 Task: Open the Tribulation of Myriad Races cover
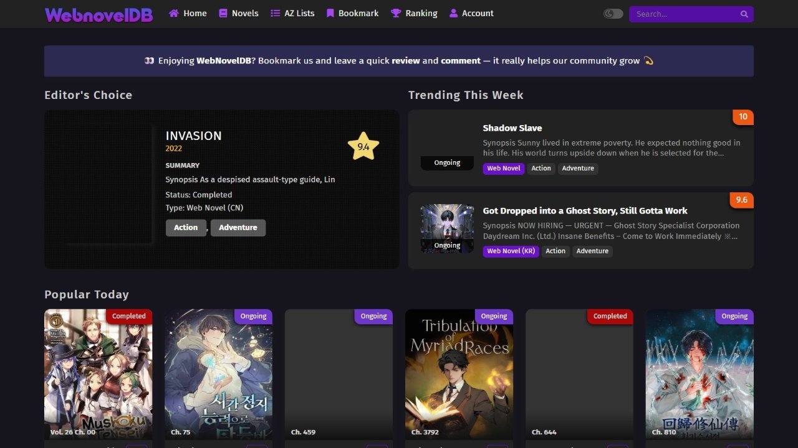(459, 375)
